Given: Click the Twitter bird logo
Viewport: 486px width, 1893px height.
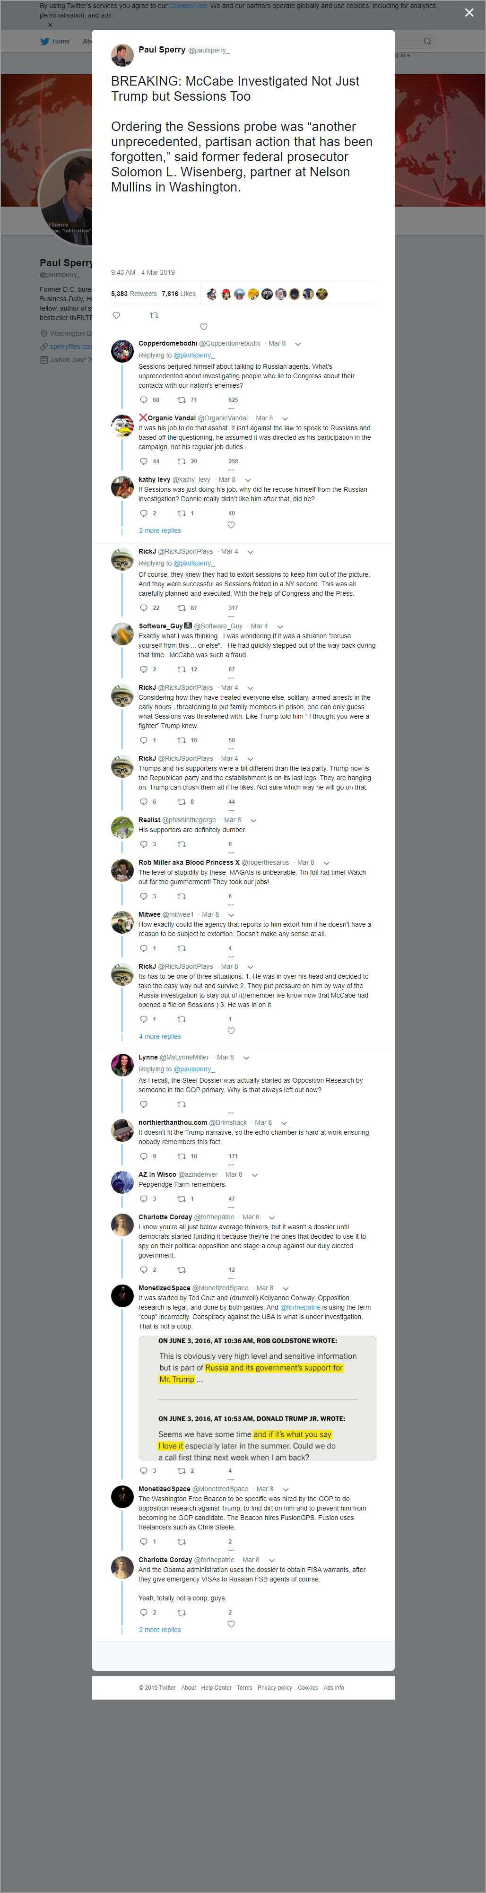Looking at the screenshot, I should pos(44,41).
